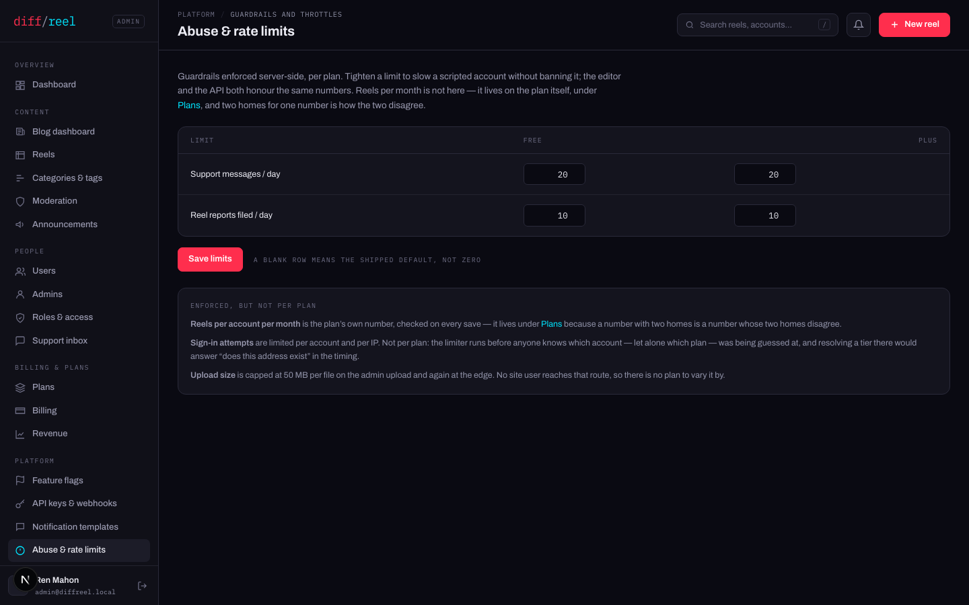Click the Revenue chart icon

pos(20,434)
